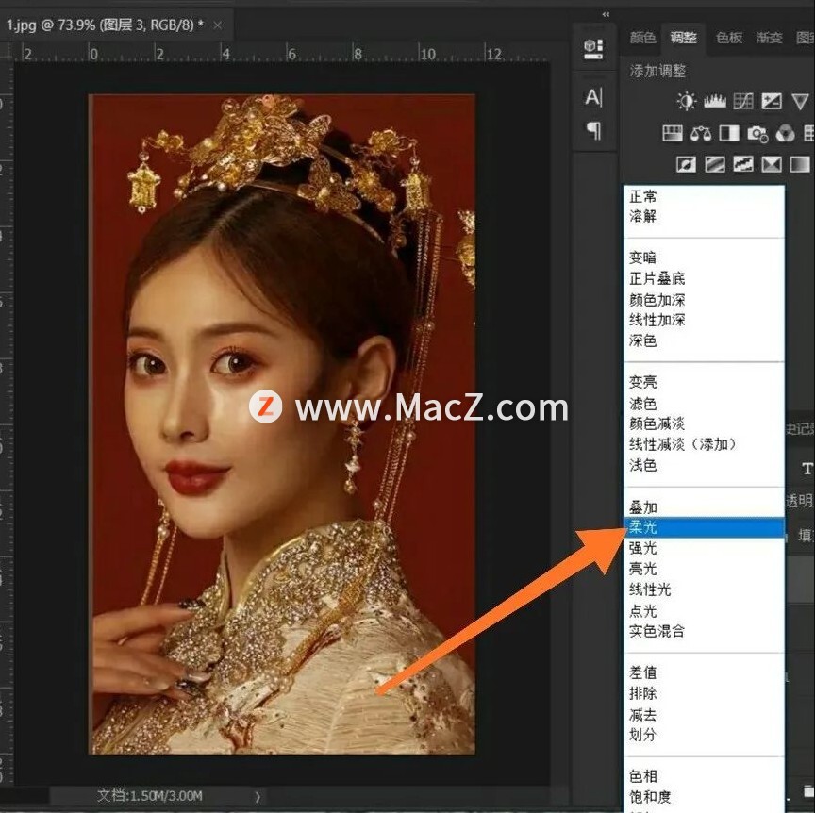Screen dimensions: 815x813
Task: Add a Curves adjustment layer
Action: 743,101
